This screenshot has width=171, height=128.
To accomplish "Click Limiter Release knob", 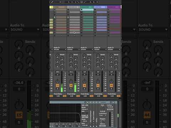I will coord(103,121).
